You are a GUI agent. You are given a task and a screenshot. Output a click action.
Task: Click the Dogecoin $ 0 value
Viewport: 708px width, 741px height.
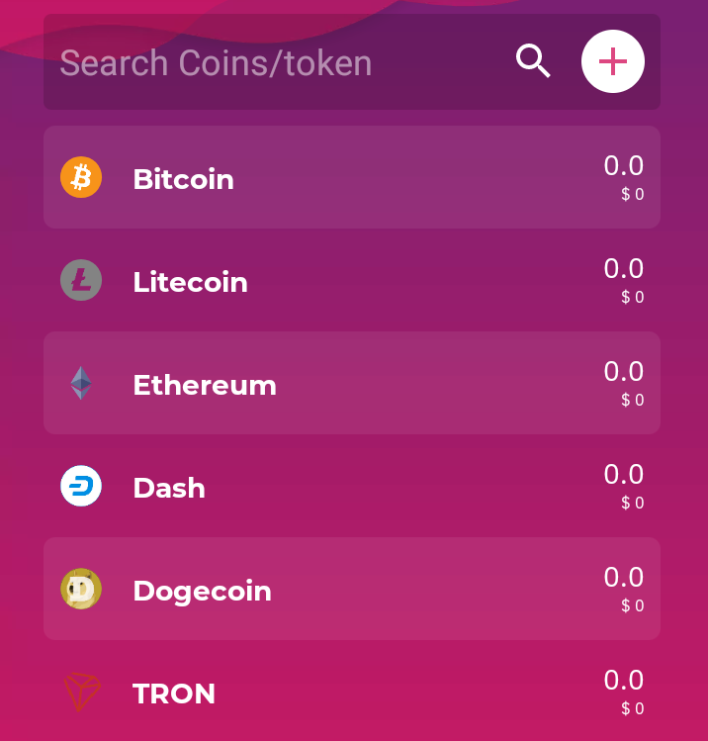click(x=633, y=605)
